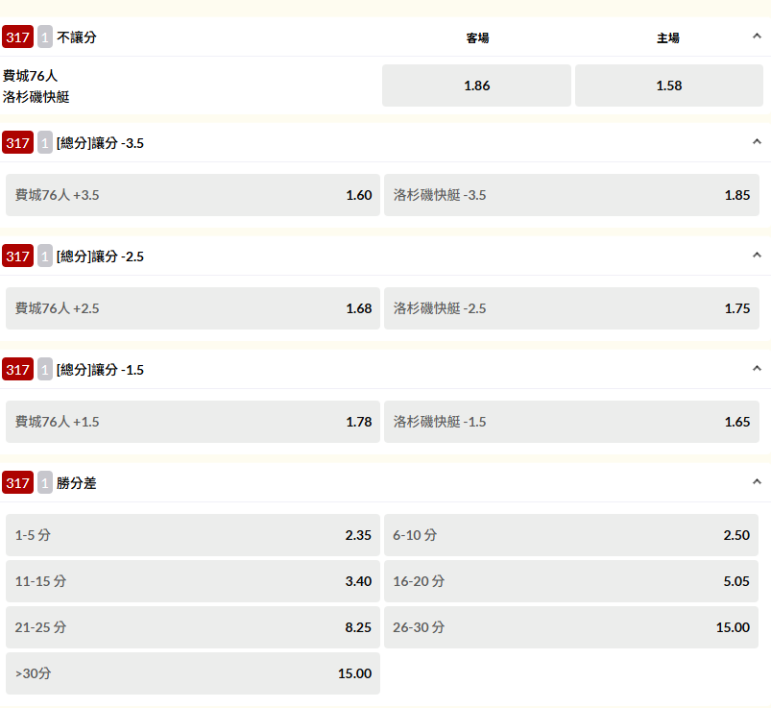The image size is (771, 708).
Task: Click the gray 1 badge beside 勝分差
Action: 45,483
